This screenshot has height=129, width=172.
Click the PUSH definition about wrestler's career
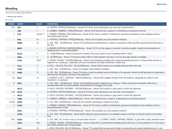point(104,115)
